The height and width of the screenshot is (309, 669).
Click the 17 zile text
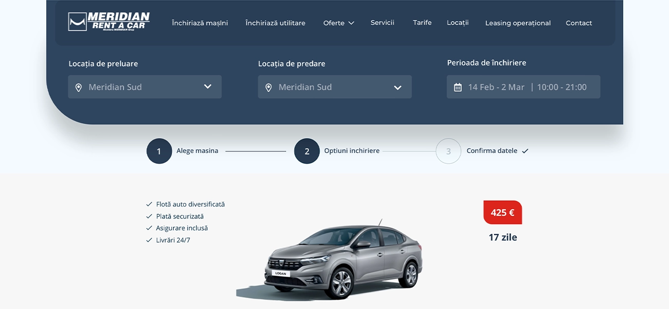pos(503,237)
